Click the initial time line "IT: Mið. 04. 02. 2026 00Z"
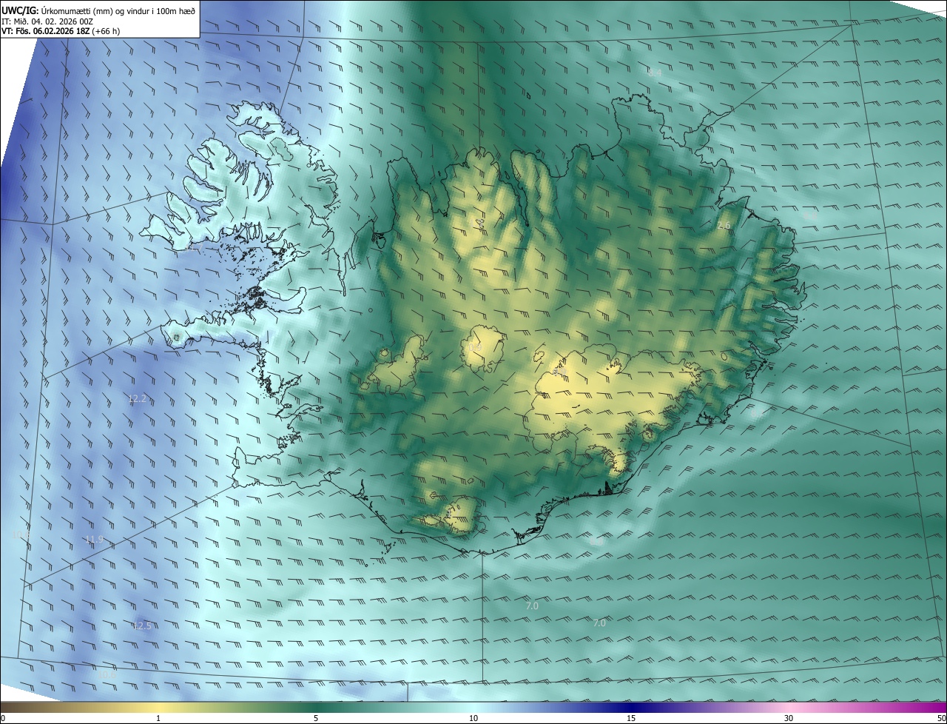This screenshot has width=947, height=724. click(x=47, y=21)
